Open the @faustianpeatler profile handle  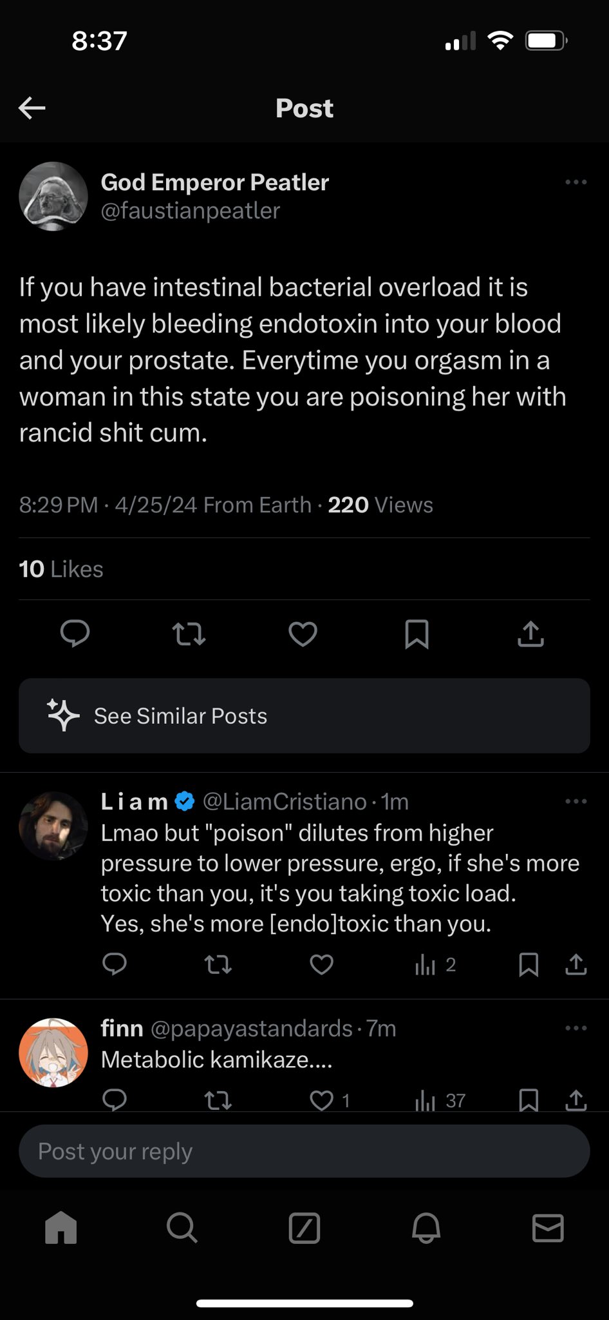tap(191, 211)
